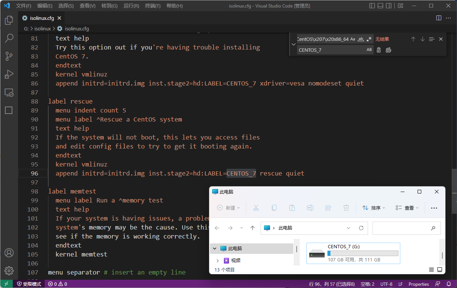
Task: Open the Manage gear menu
Action: (9, 270)
